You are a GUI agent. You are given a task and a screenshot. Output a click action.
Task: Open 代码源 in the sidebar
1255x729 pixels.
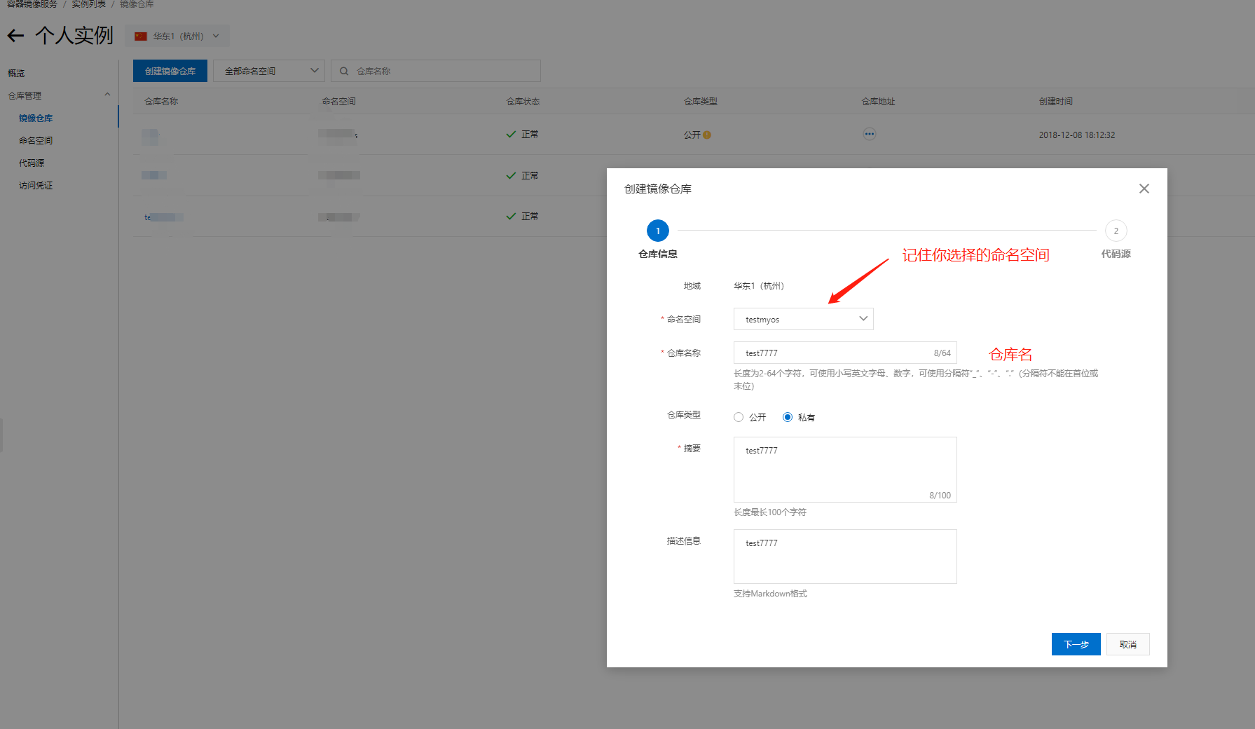coord(32,163)
